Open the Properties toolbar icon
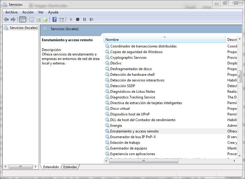Image resolution: width=245 pixels, height=179 pixels. (31, 19)
